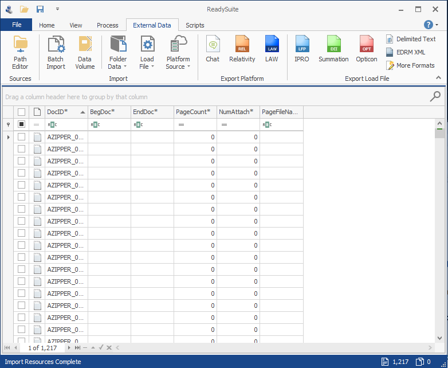Click the EndDoc column header
This screenshot has width=448, height=368.
click(152, 112)
